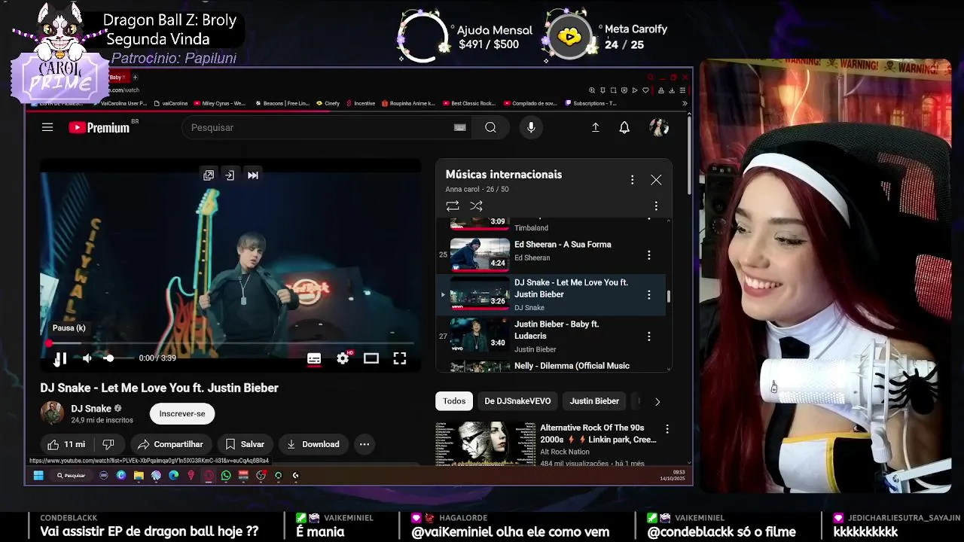
Task: Seek on the red video progress bar
Action: 230,343
